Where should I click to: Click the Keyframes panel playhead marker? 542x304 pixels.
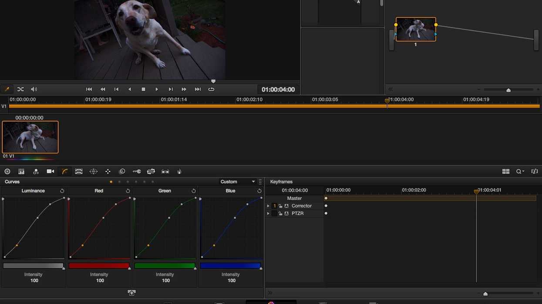476,192
